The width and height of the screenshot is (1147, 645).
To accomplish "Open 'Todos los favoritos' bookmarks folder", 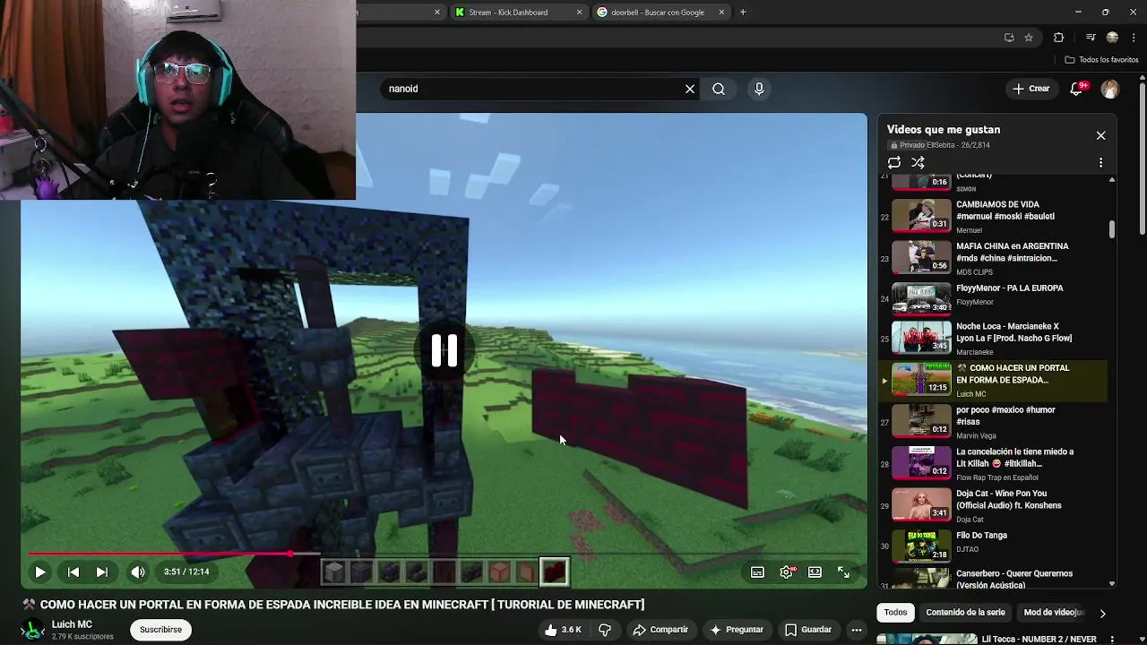I will coord(1101,60).
